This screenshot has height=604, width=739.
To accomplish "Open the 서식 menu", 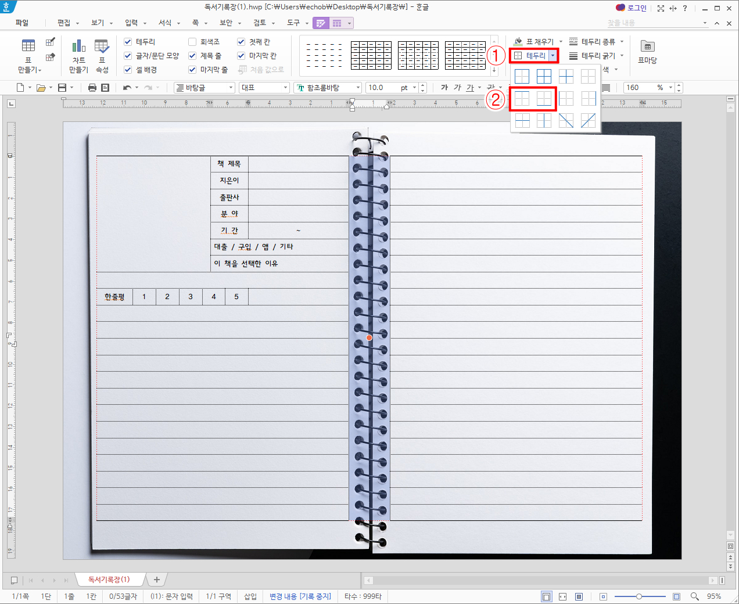I will (165, 23).
